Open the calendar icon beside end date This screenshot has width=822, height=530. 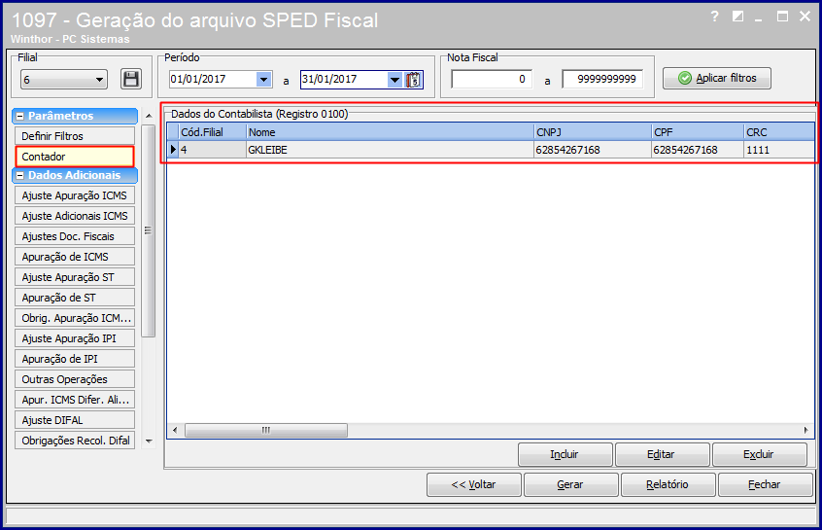(413, 80)
